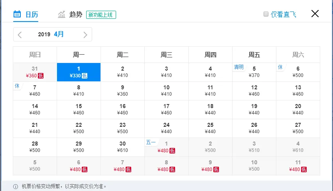Viewport: 333px width, 191px height.
Task: Go to next month with right arrow
Action: tap(85, 35)
